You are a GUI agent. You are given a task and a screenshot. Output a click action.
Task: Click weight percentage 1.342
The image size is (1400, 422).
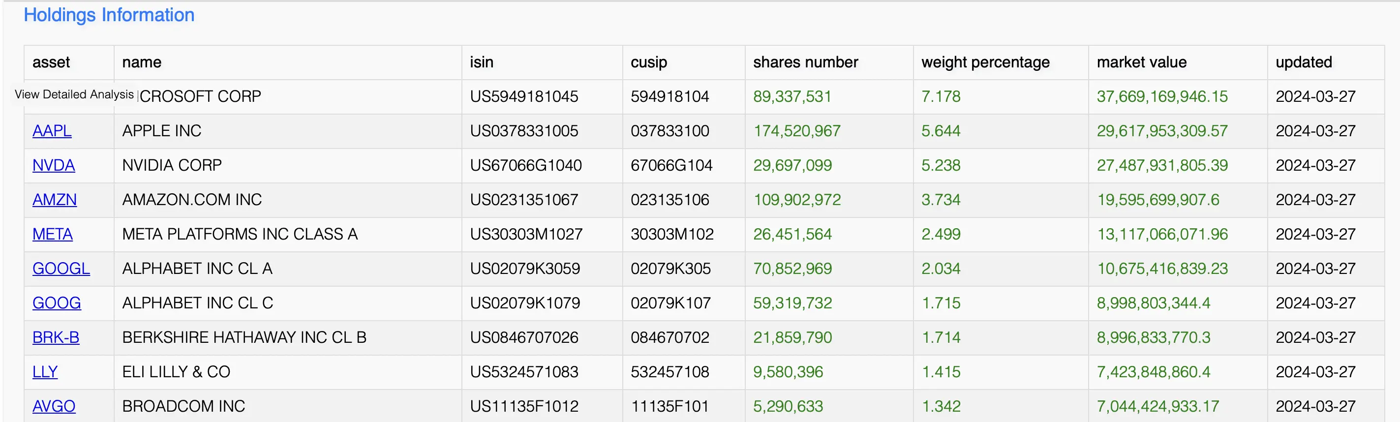click(x=941, y=406)
